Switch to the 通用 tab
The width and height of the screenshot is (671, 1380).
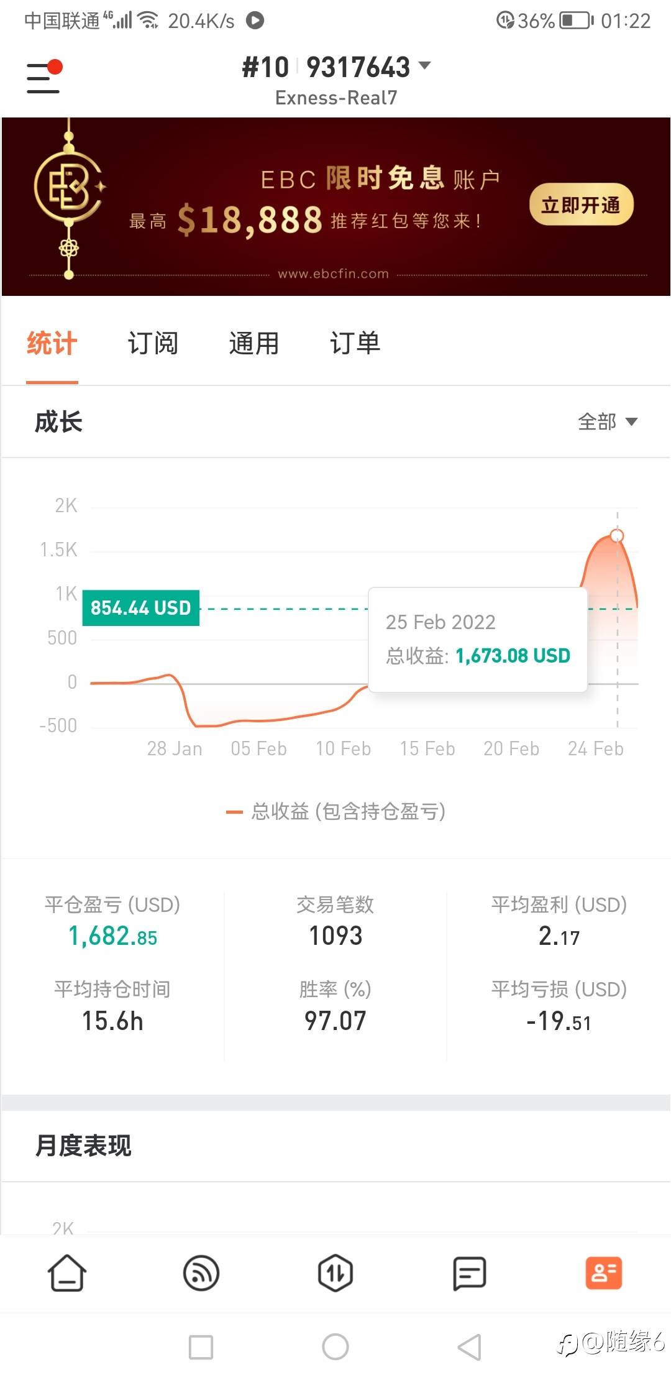(253, 343)
